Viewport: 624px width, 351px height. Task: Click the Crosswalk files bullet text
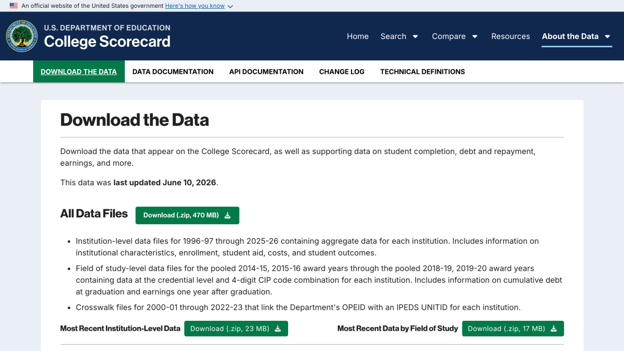[x=298, y=307]
